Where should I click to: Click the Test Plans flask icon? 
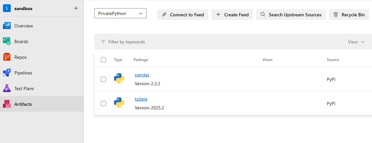pyautogui.click(x=7, y=88)
